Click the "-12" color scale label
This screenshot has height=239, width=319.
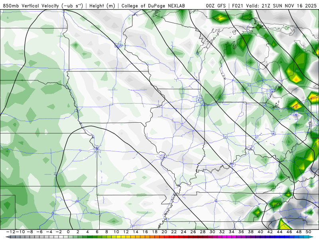click(10, 232)
